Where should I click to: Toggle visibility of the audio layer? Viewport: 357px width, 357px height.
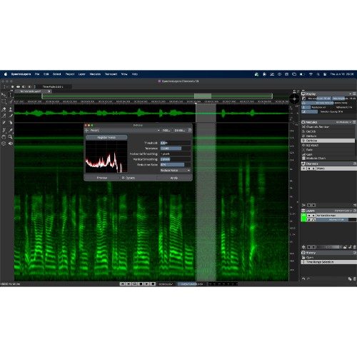point(309,216)
